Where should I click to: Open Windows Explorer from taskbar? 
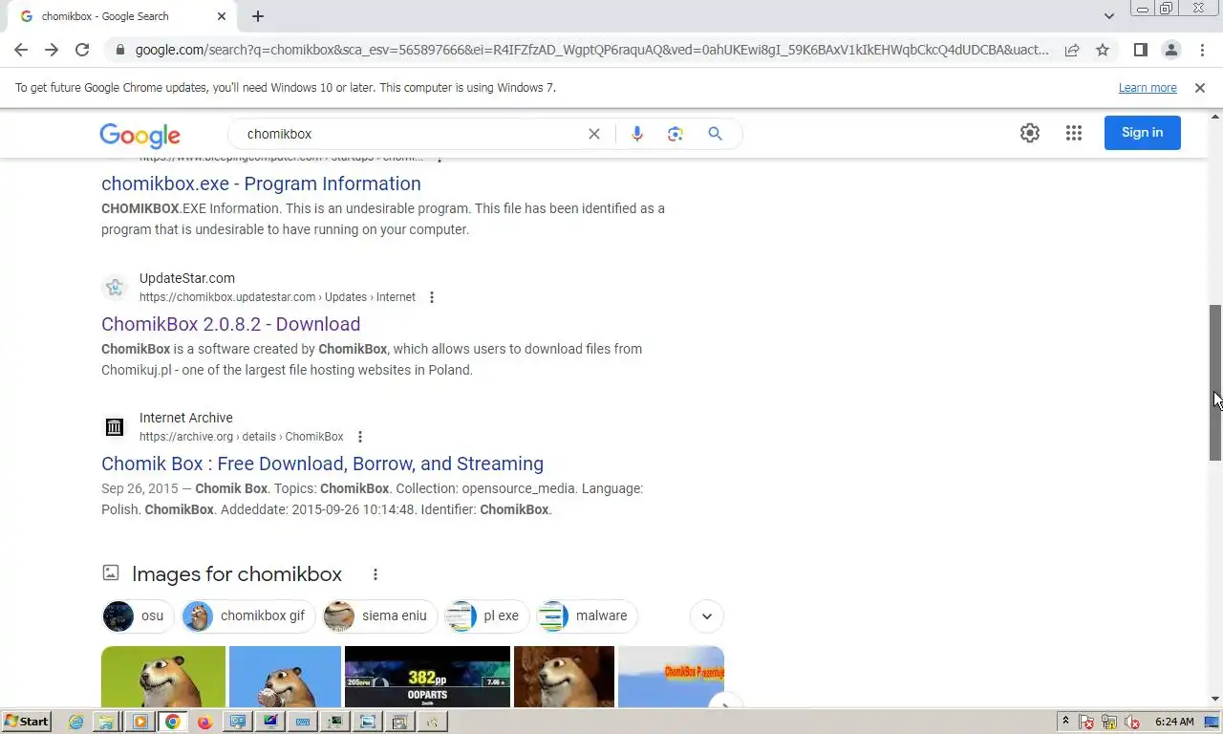pos(107,722)
